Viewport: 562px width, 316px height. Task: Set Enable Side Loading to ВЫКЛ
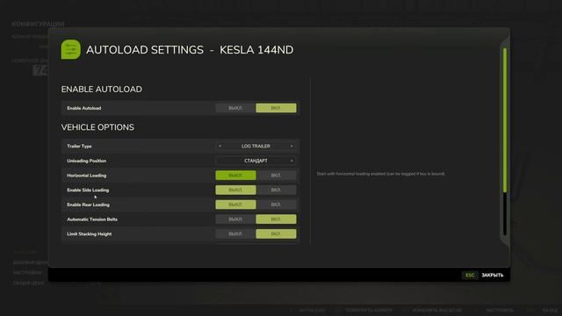pos(235,190)
